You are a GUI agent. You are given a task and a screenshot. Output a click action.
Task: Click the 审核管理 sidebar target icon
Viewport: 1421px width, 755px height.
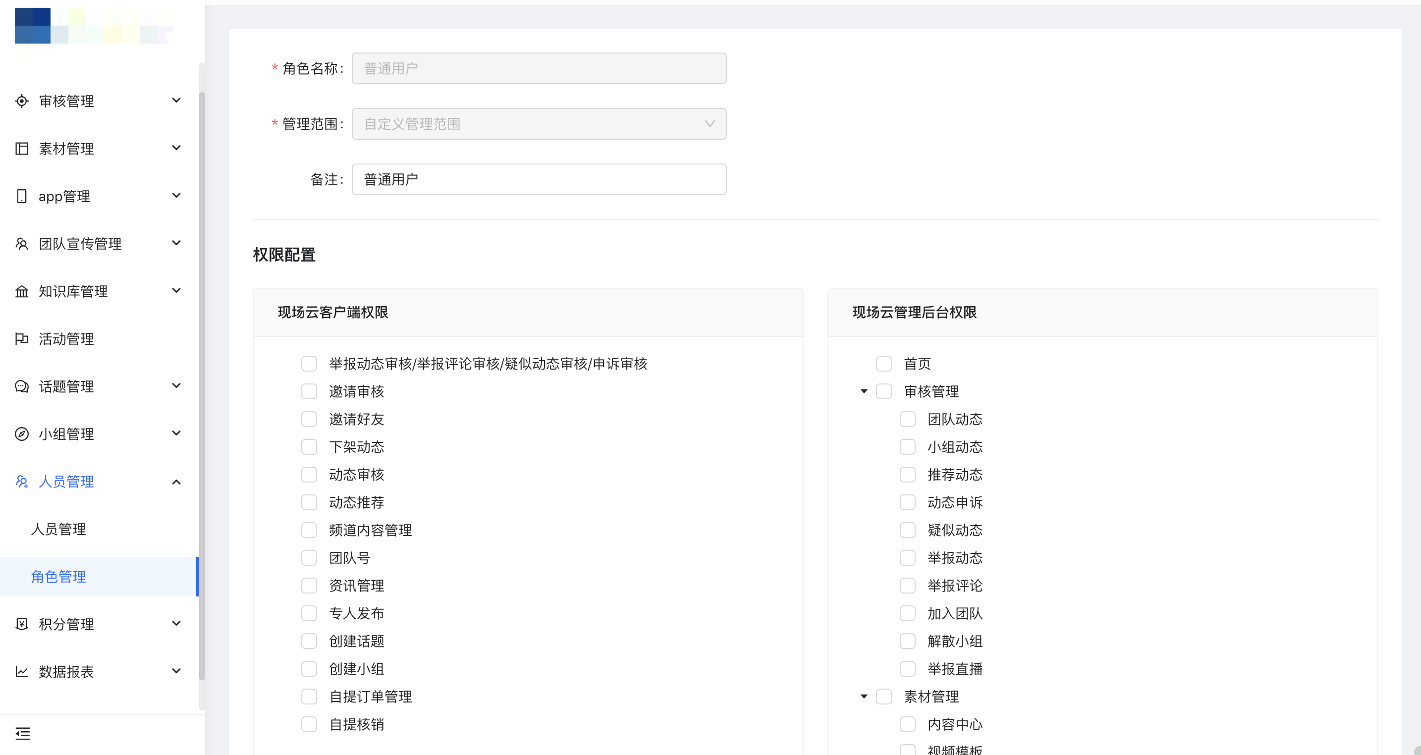coord(21,101)
